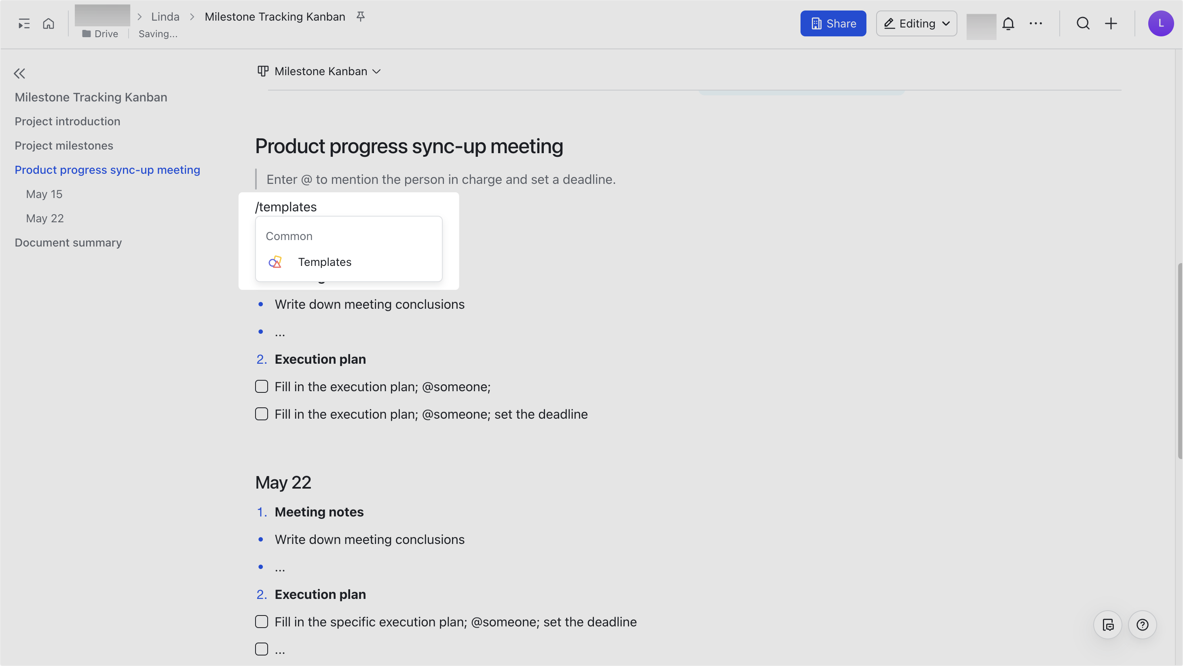Select Templates from the slash menu
The height and width of the screenshot is (666, 1183).
click(349, 262)
